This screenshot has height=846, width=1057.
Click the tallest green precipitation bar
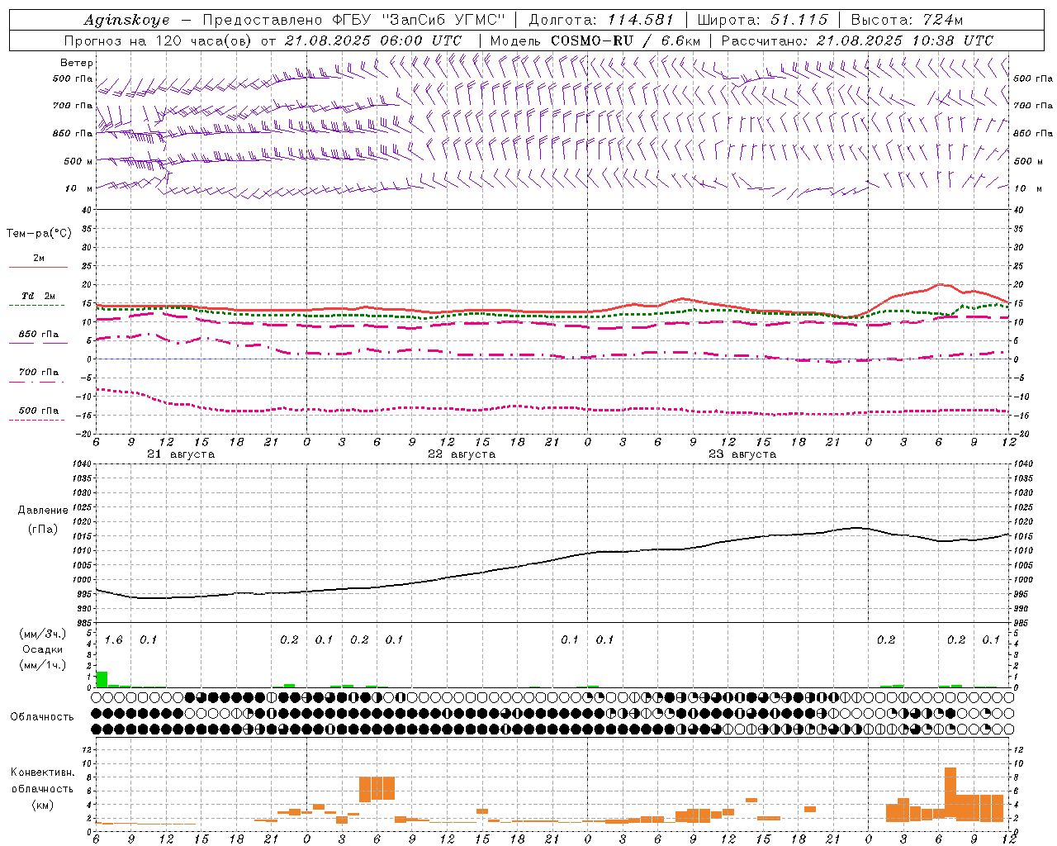coord(102,679)
